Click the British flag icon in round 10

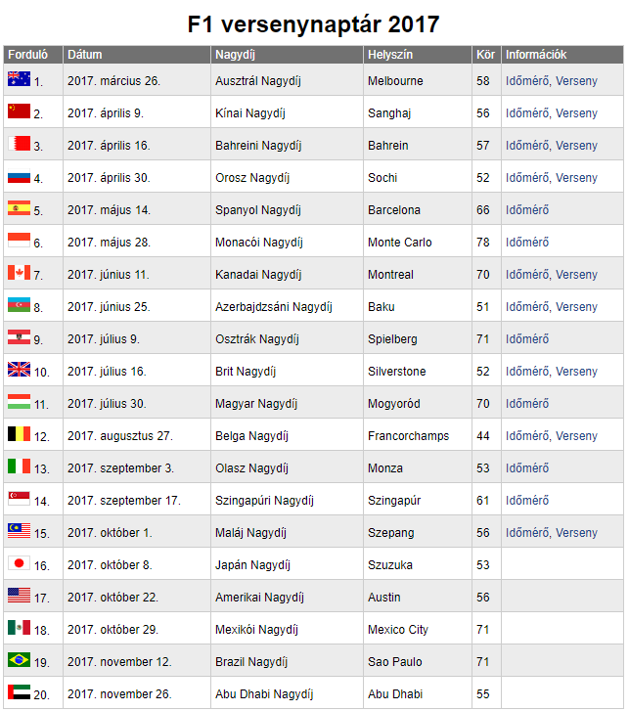19,369
